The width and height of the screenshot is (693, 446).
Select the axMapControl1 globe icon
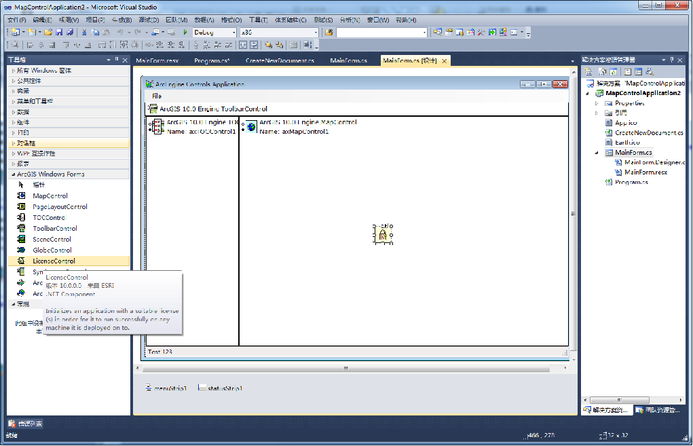[x=252, y=127]
